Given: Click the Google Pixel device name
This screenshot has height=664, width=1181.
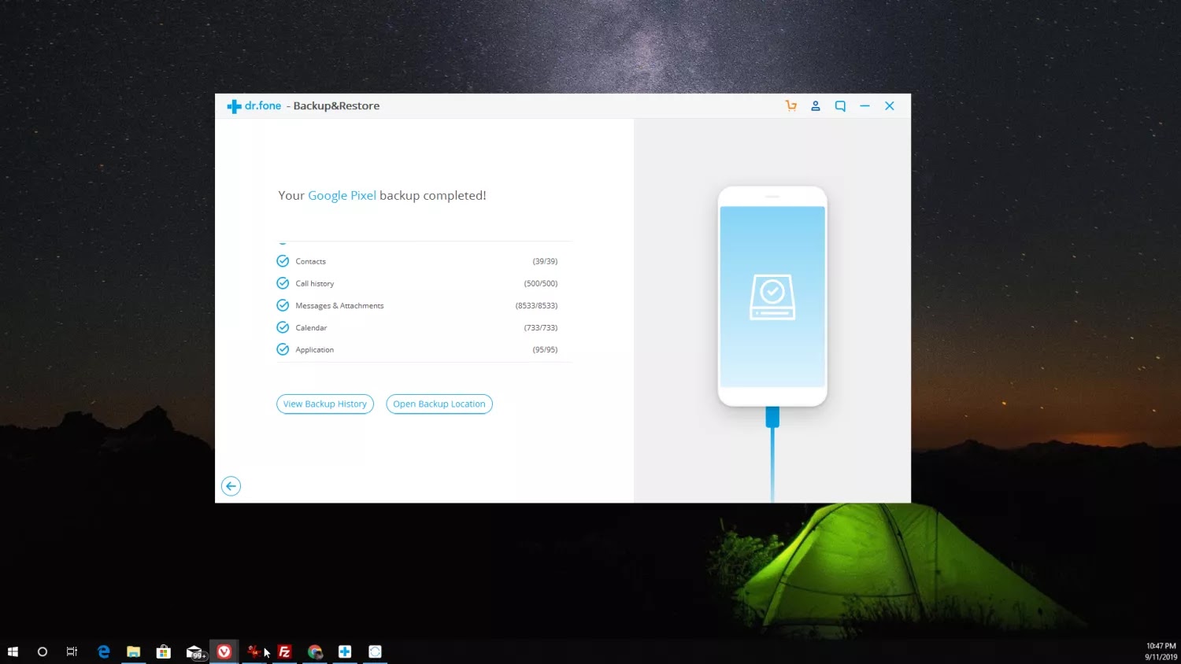Looking at the screenshot, I should [342, 195].
